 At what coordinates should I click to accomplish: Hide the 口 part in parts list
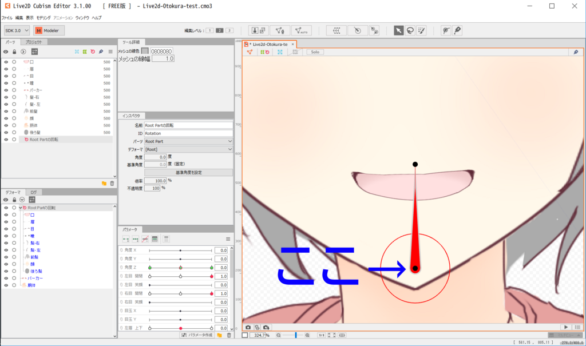point(6,62)
